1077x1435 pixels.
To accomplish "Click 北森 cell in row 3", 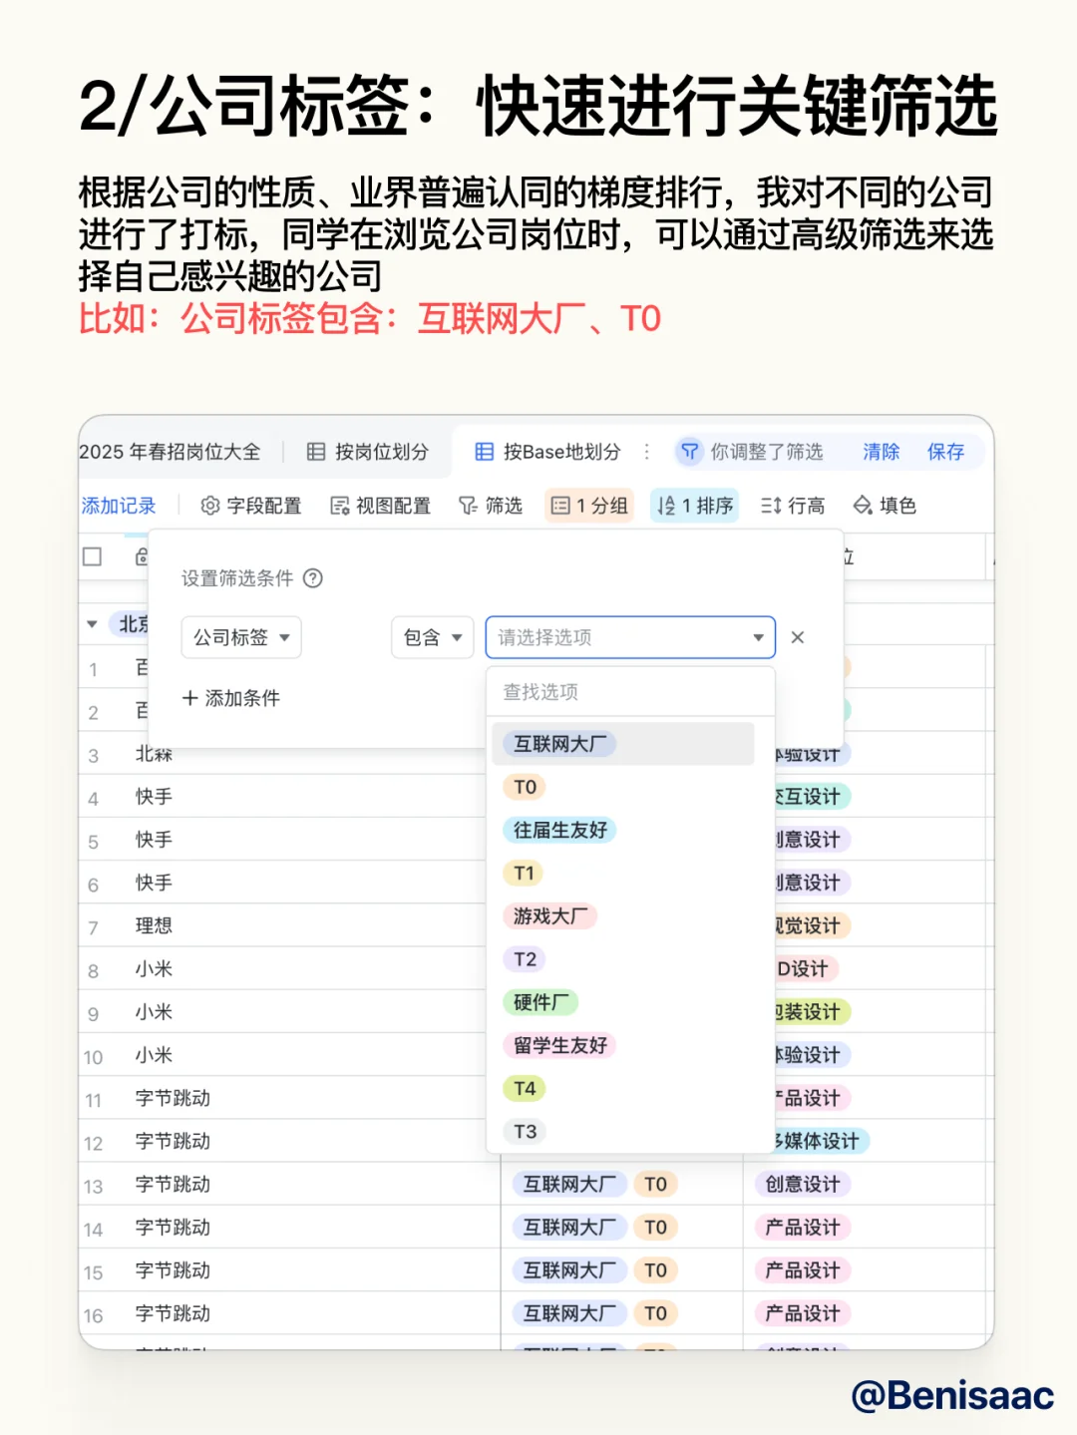I will click(154, 754).
